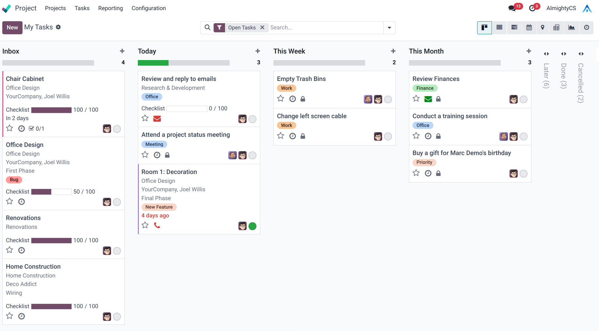Switch to the calendar view
The height and width of the screenshot is (331, 599).
pyautogui.click(x=529, y=27)
